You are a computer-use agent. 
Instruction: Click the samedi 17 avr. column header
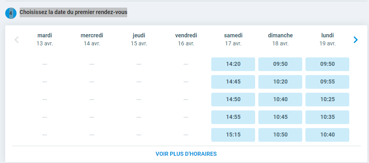pos(233,39)
